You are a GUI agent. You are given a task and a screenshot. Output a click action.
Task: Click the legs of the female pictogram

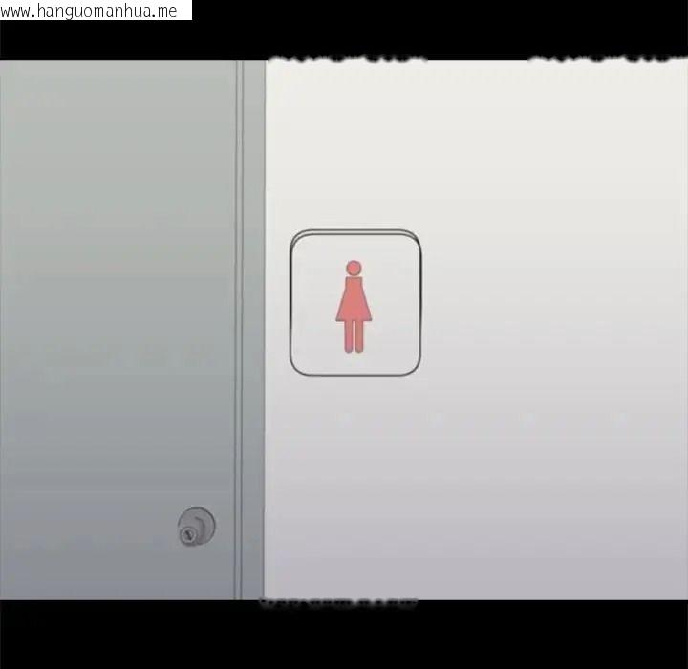click(354, 336)
